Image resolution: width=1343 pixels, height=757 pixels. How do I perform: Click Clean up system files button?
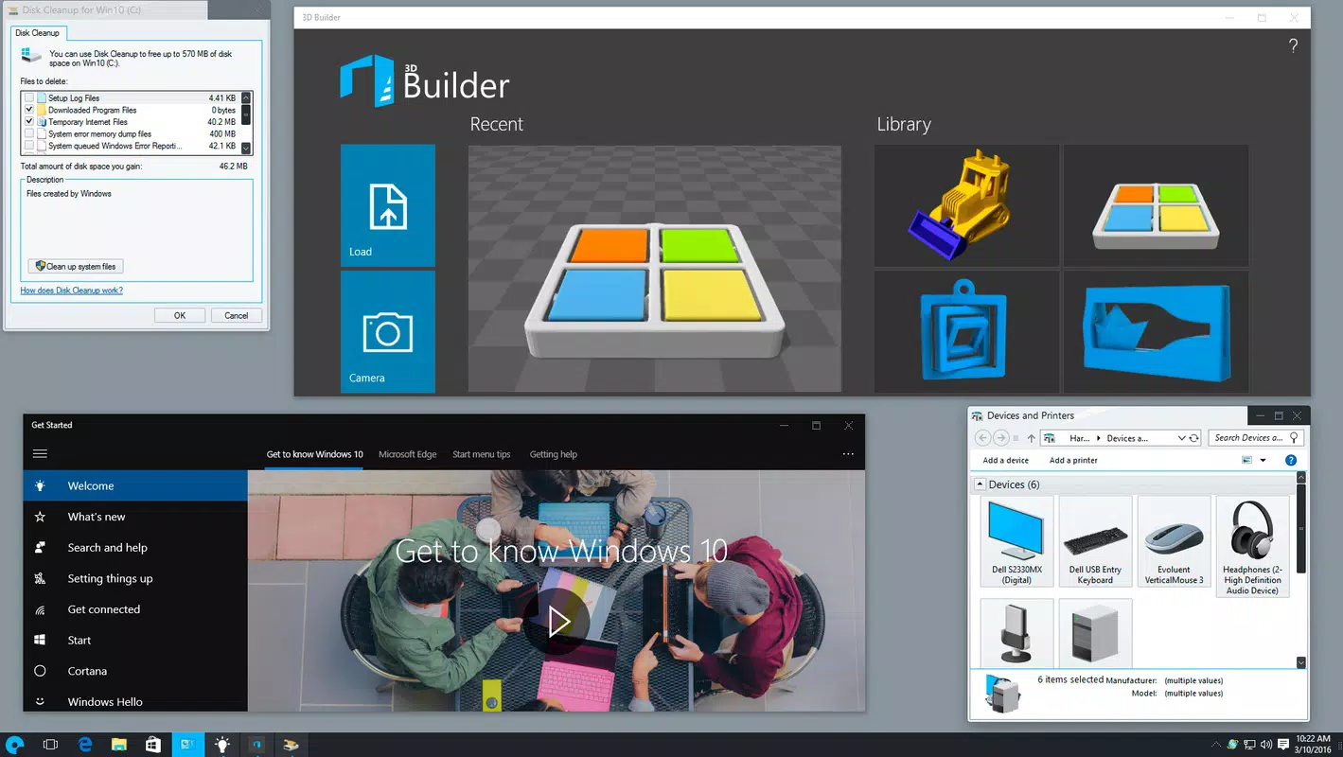point(77,267)
